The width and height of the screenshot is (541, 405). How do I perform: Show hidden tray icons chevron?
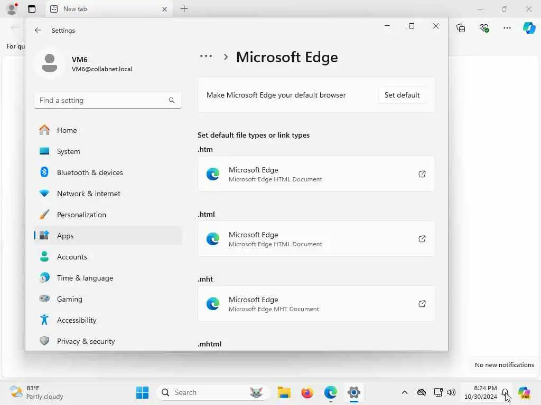[405, 392]
